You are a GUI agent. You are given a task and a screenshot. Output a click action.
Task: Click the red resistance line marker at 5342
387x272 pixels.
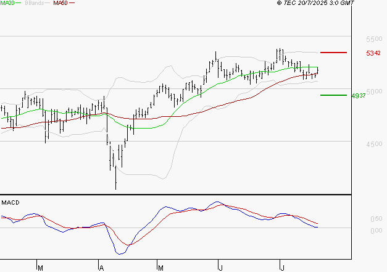[x=333, y=53]
